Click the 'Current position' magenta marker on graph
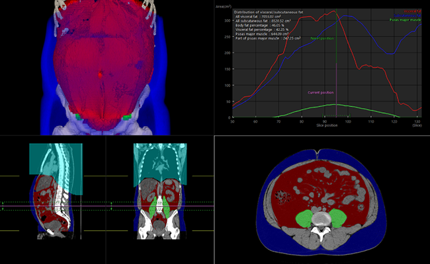 [x=322, y=92]
